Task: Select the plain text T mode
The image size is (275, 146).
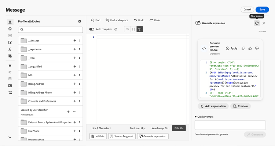Action: click(140, 29)
